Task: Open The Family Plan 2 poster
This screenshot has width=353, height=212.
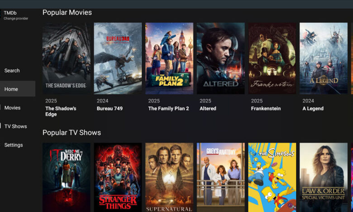Action: [x=169, y=58]
